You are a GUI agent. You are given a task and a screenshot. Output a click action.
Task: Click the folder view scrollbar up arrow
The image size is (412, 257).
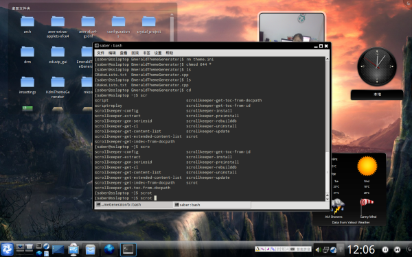click(172, 14)
